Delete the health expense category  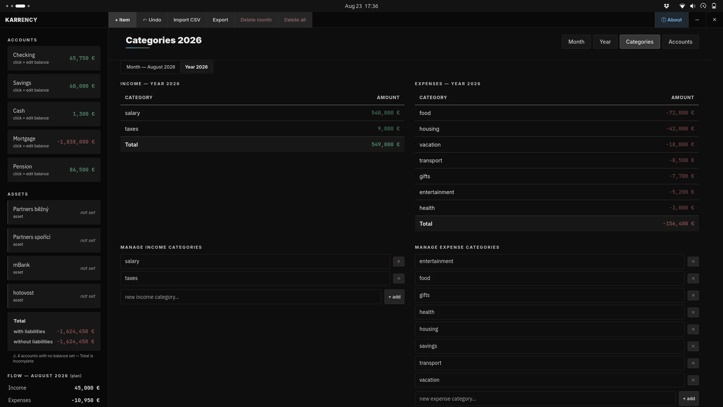point(693,312)
